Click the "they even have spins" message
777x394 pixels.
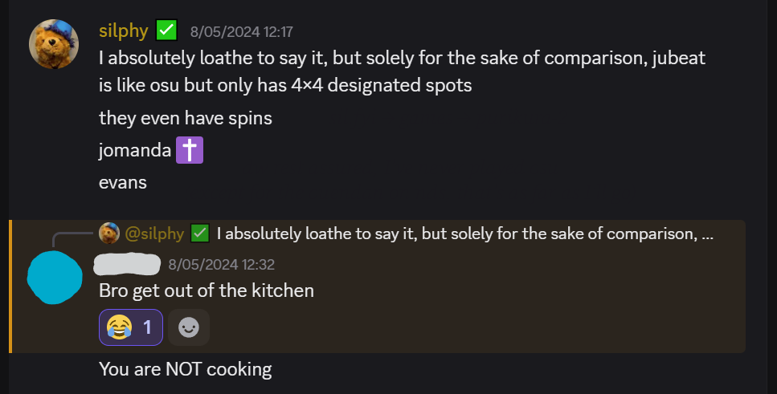[185, 118]
